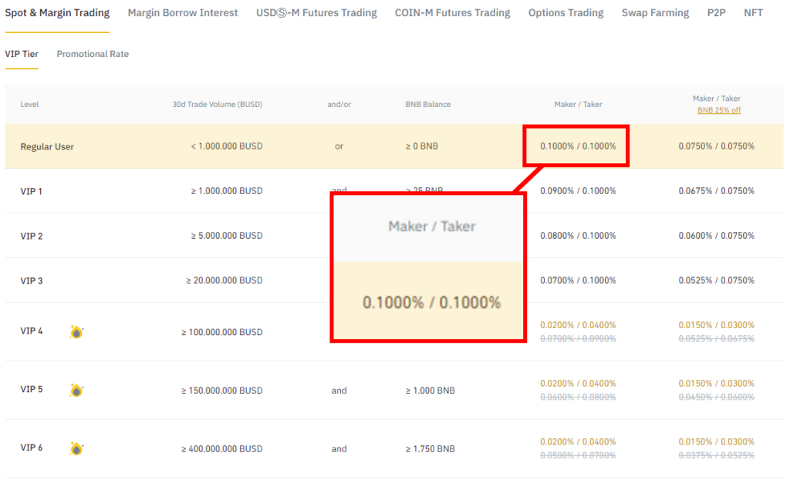The width and height of the screenshot is (790, 483).
Task: Select the VIP 2 level label
Action: pos(31,236)
